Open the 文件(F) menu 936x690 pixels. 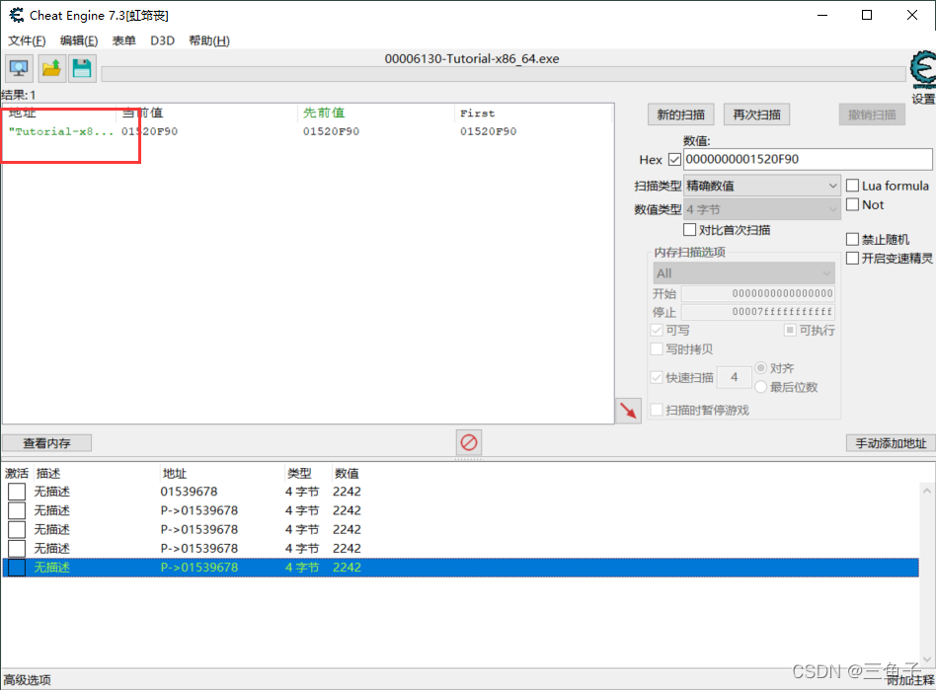[x=27, y=40]
